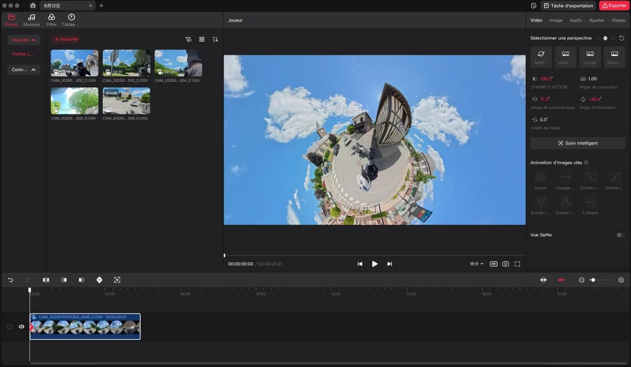
Task: Open the media filter icon
Action: [x=189, y=39]
